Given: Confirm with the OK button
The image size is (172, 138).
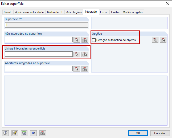Looking at the screenshot, I should click(x=138, y=133).
